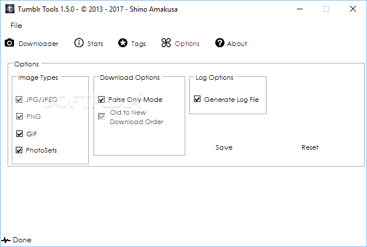
Task: Minimize the Tumblr Tools window
Action: 300,9
